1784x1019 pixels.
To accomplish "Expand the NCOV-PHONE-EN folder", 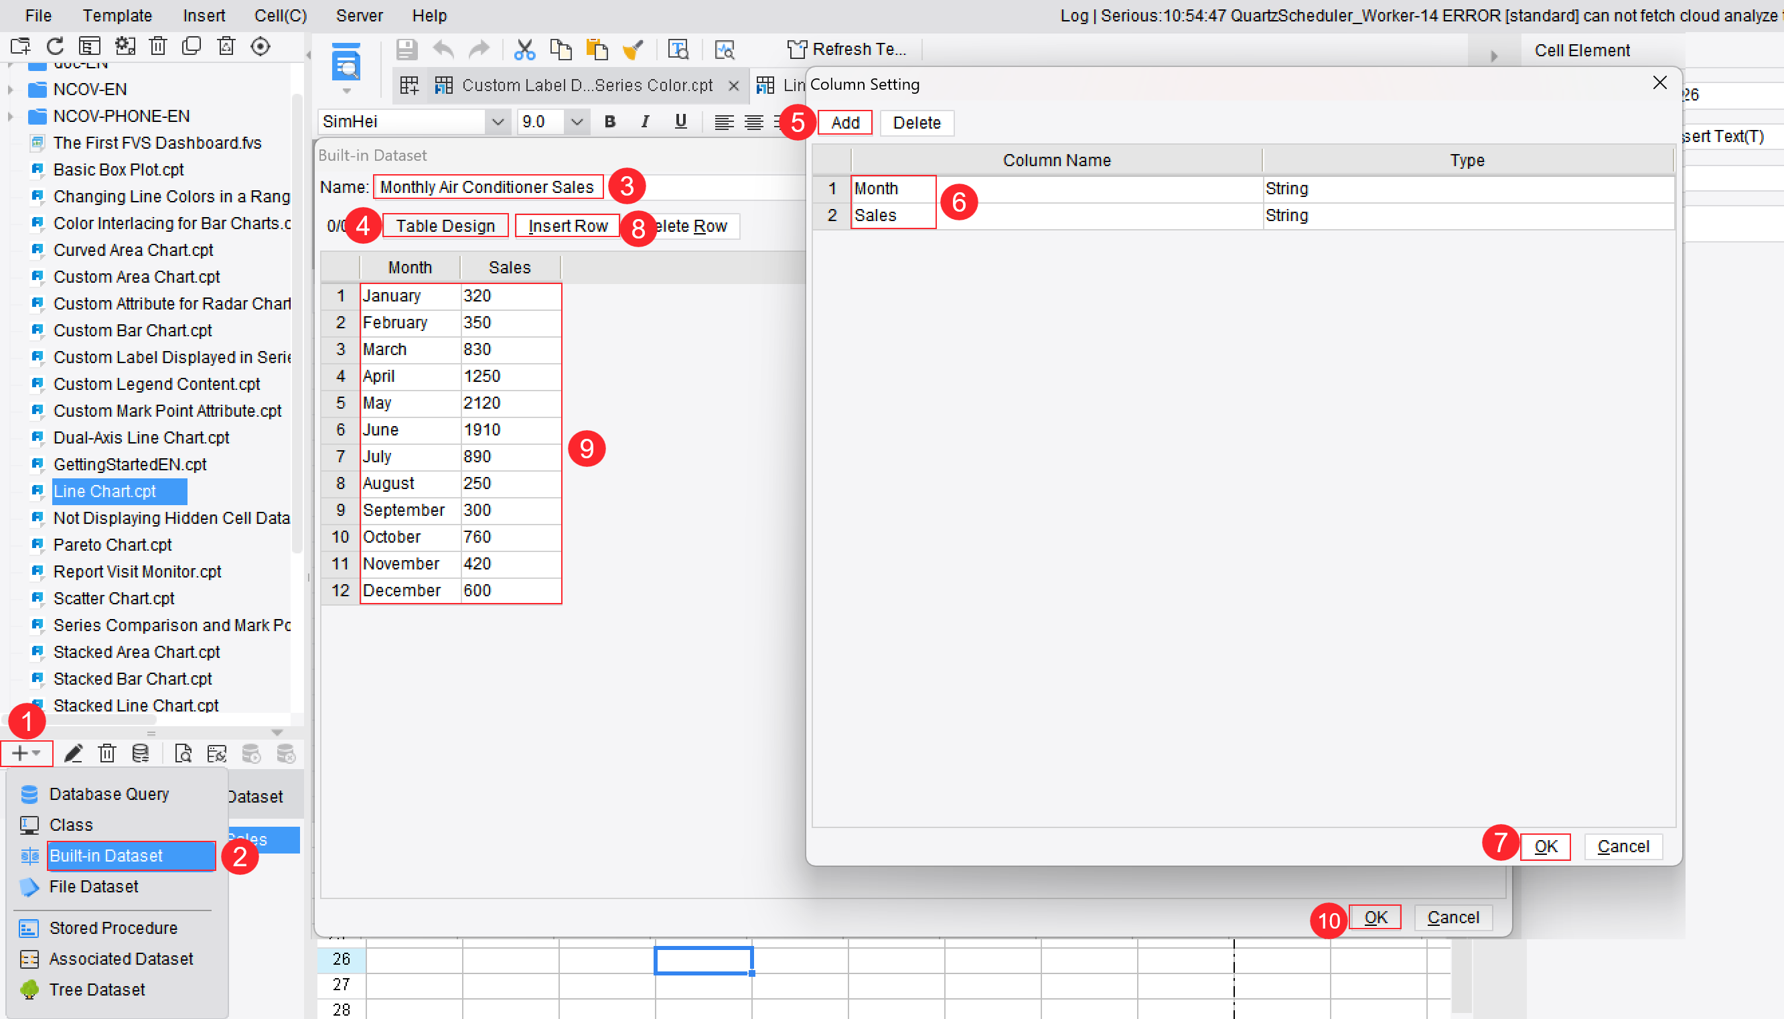I will [10, 116].
